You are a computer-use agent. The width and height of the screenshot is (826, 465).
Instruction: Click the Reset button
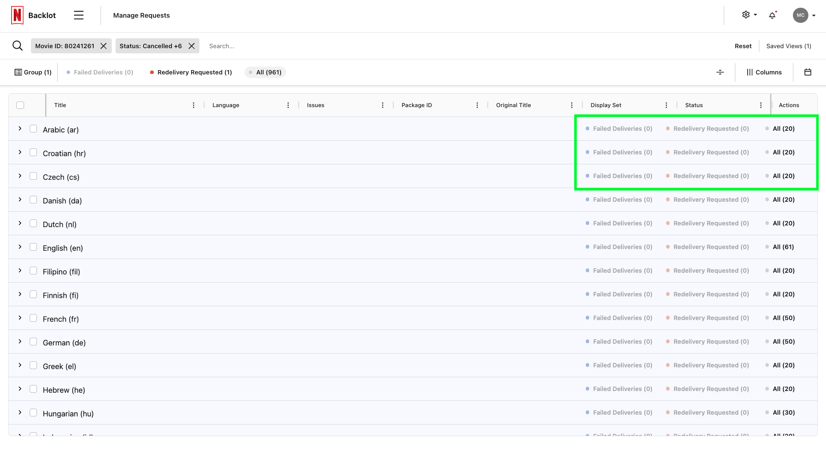pyautogui.click(x=743, y=46)
